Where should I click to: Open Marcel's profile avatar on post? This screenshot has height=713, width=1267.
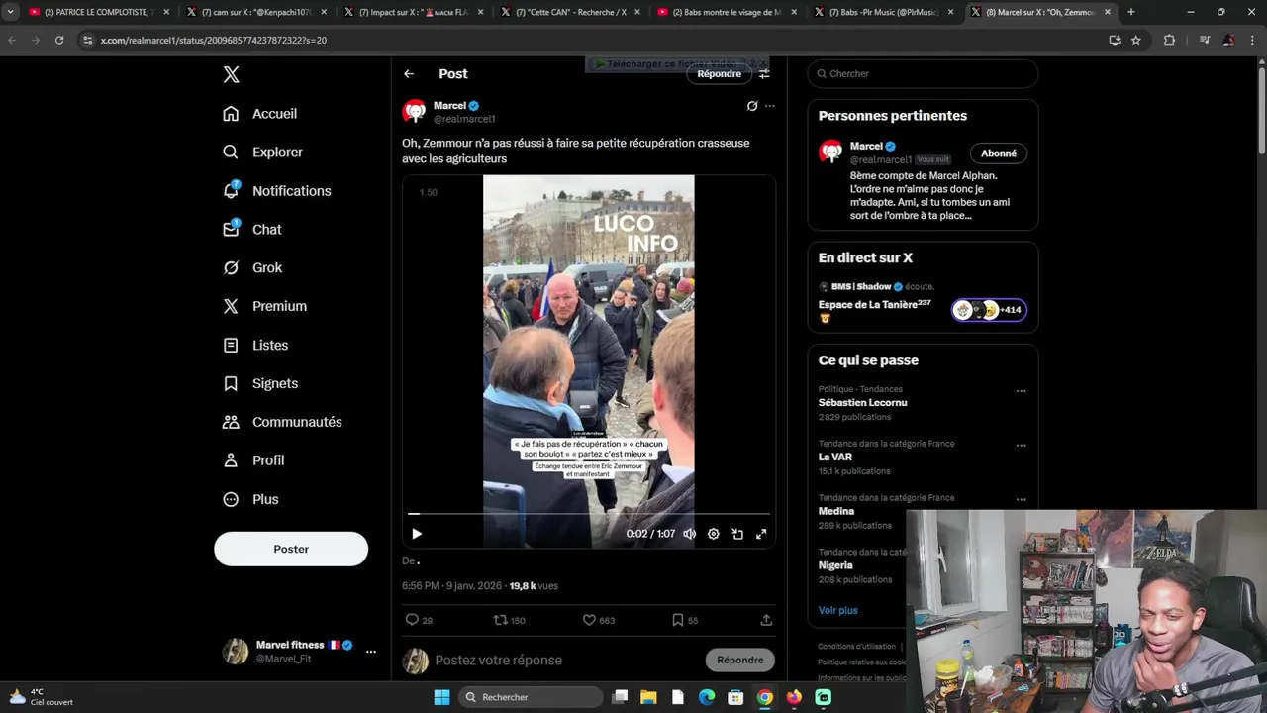pos(414,111)
